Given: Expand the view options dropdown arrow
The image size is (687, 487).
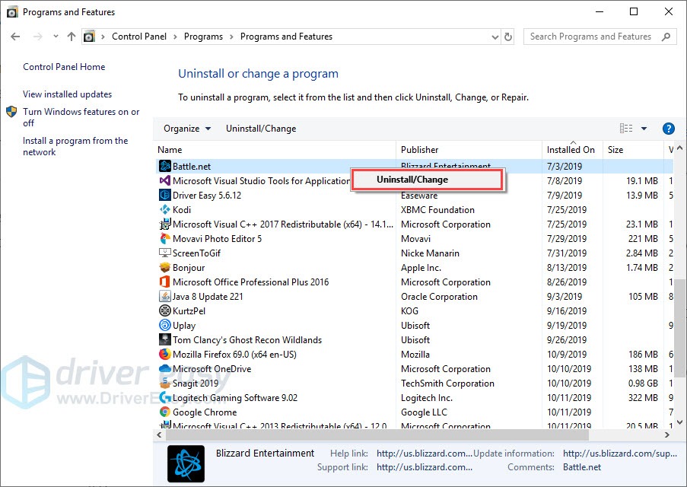Looking at the screenshot, I should pyautogui.click(x=644, y=129).
